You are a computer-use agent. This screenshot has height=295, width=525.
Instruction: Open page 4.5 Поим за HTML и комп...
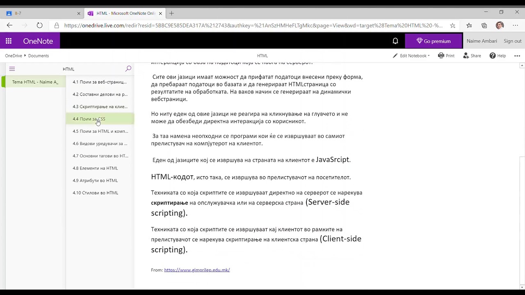click(100, 131)
